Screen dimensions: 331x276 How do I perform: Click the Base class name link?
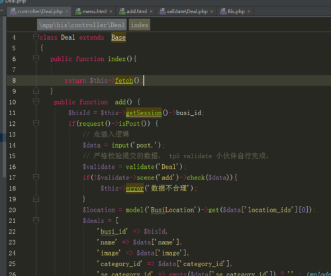point(118,38)
